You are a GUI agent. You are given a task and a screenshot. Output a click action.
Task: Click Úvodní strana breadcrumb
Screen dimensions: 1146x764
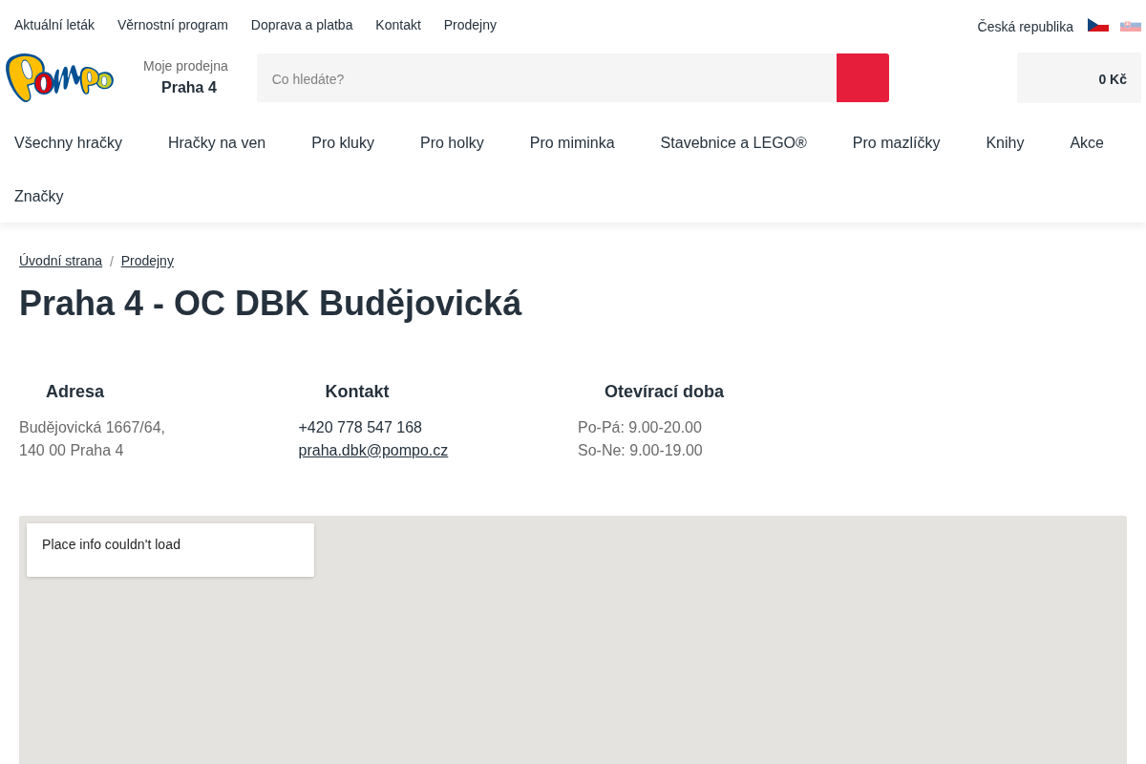click(60, 261)
